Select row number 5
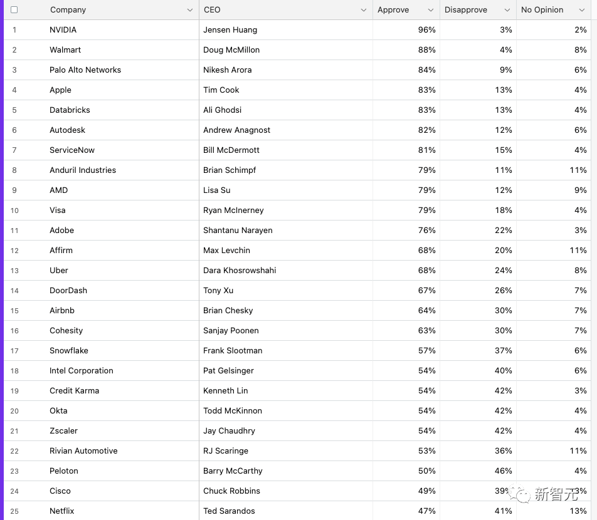 pyautogui.click(x=14, y=110)
